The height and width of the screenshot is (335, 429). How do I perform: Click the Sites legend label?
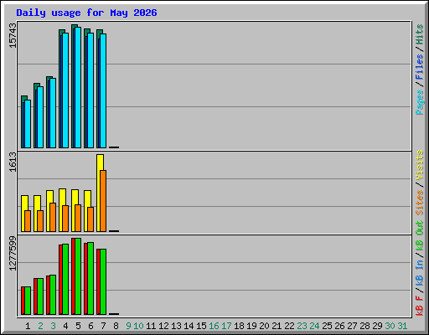[420, 203]
